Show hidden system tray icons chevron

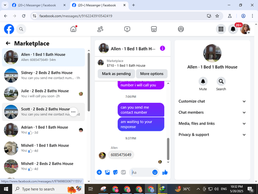(198, 189)
